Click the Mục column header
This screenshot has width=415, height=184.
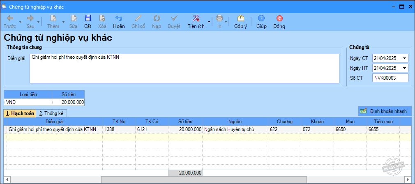(x=350, y=122)
